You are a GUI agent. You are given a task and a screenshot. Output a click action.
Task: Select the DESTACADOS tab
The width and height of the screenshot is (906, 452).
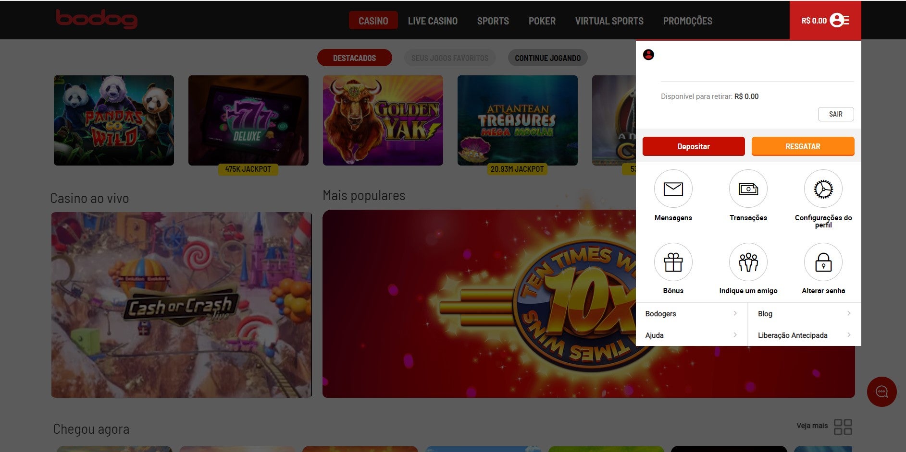pyautogui.click(x=355, y=58)
